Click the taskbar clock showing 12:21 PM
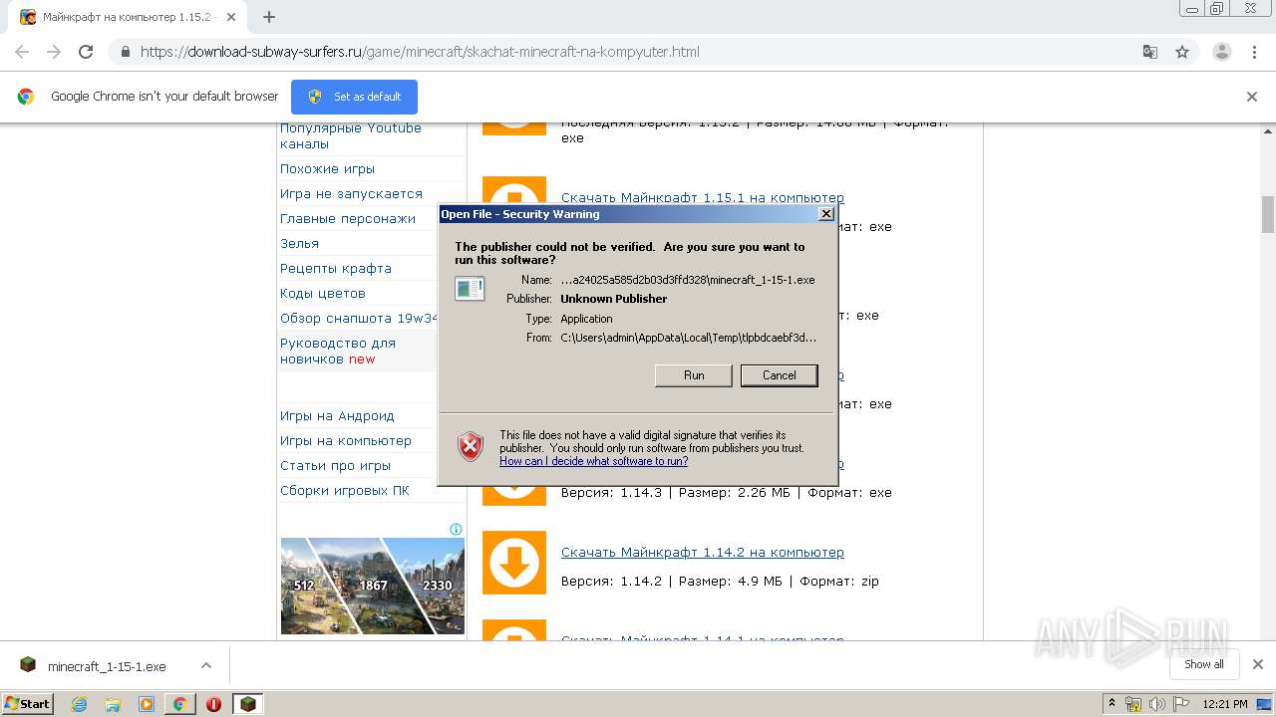 (x=1225, y=704)
